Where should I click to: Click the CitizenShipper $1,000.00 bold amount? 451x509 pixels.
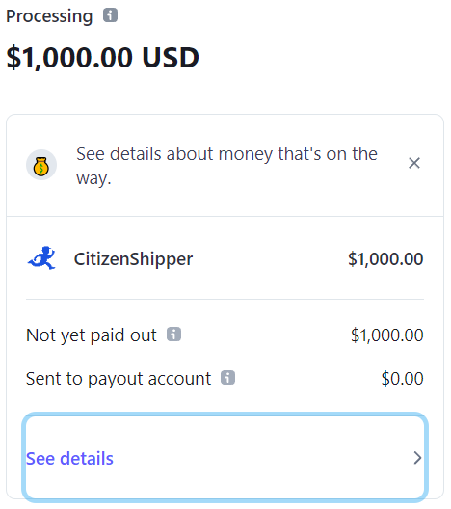[x=385, y=259]
